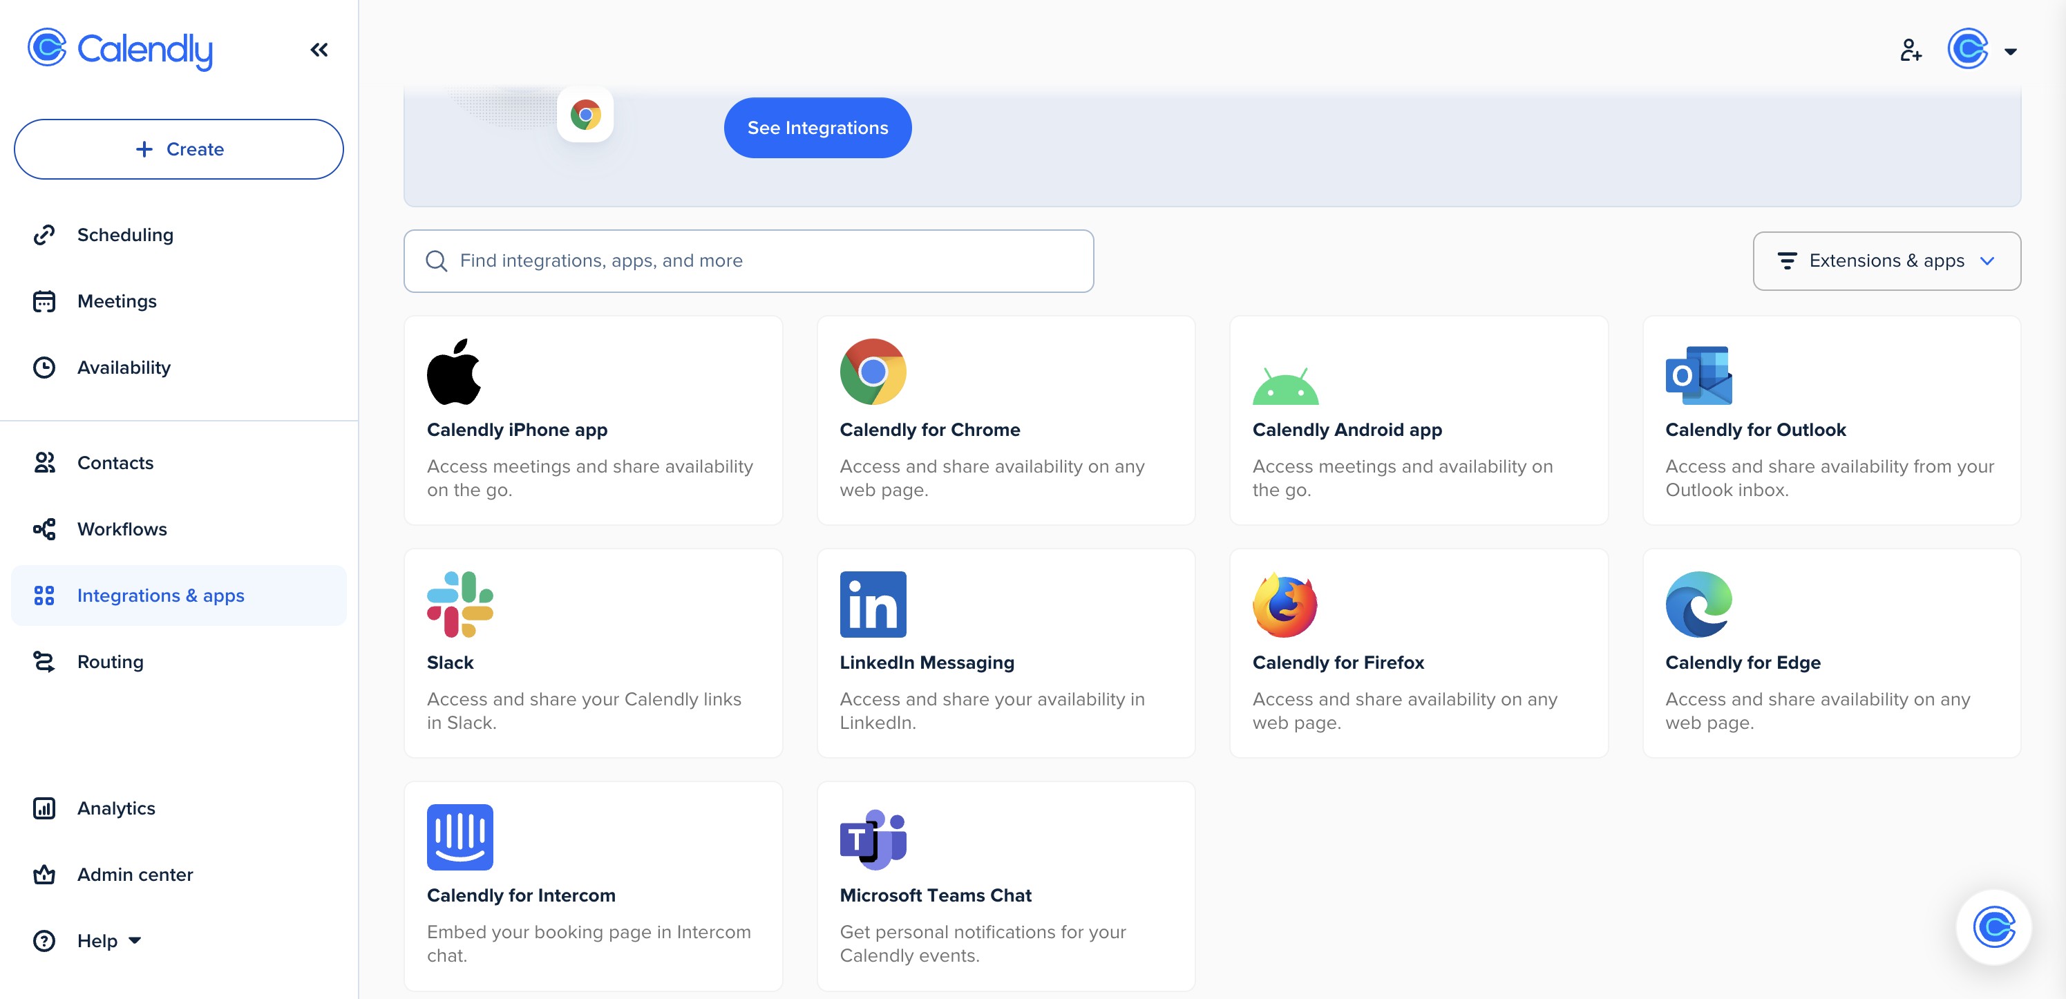Click the Create button
The width and height of the screenshot is (2066, 999).
pos(178,149)
